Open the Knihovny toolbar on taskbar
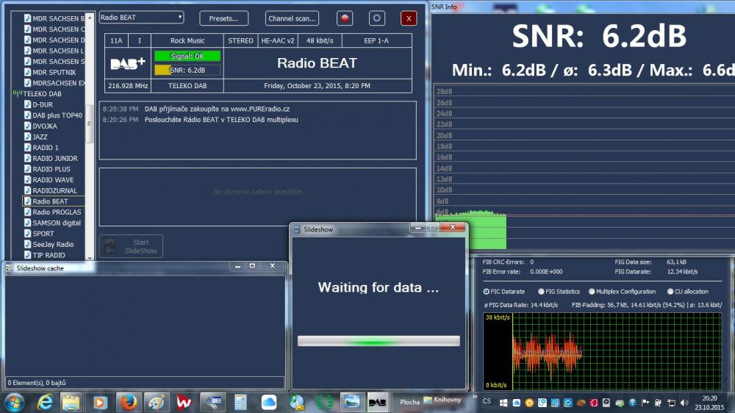Screen dimensions: 735x413 click(442, 400)
